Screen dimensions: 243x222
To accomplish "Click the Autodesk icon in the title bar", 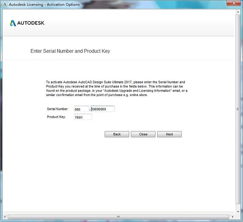I will click(x=4, y=4).
